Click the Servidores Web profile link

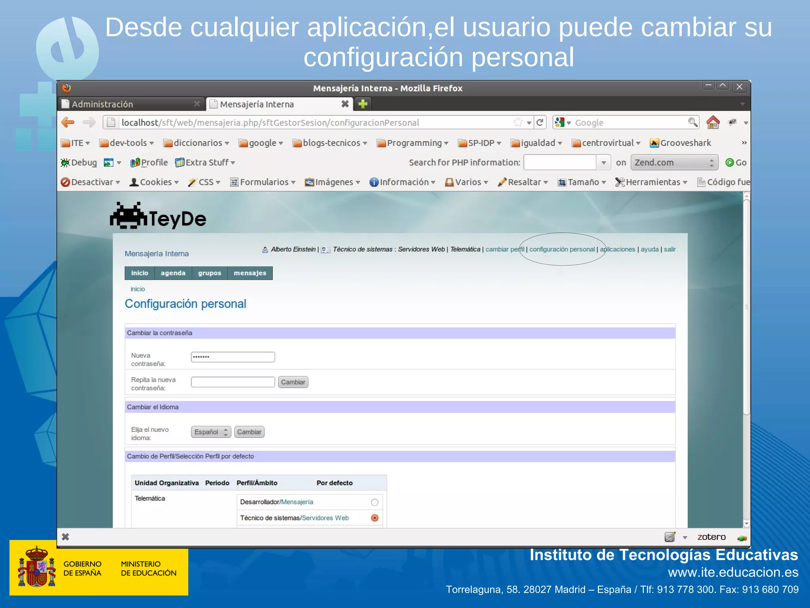coord(325,518)
